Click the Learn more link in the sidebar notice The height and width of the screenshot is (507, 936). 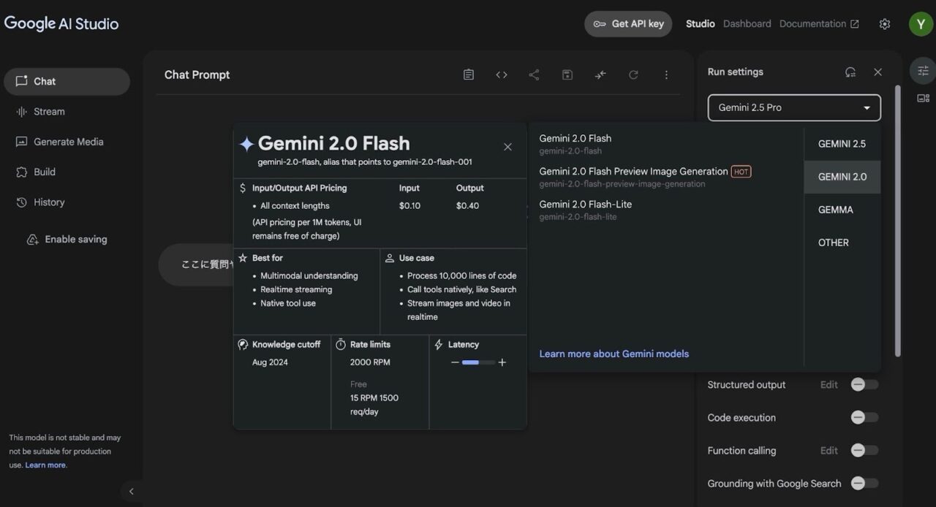[x=45, y=465]
